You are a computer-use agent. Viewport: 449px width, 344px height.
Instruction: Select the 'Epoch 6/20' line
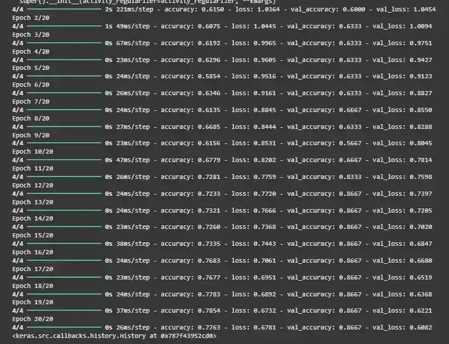point(31,84)
